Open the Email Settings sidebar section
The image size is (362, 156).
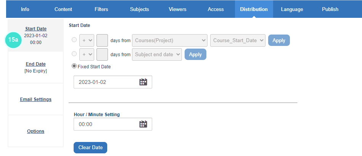36,99
